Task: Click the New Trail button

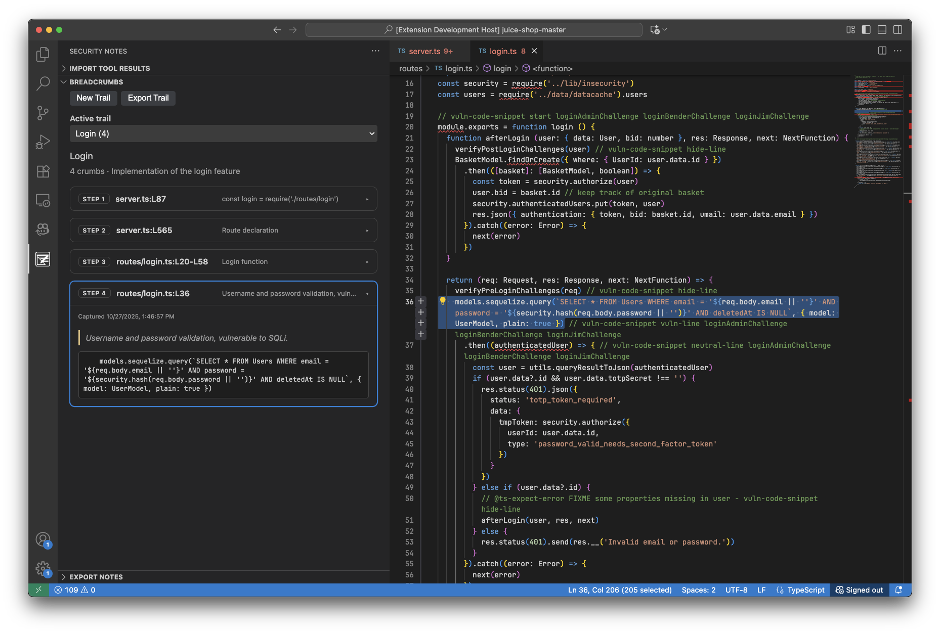Action: (93, 98)
